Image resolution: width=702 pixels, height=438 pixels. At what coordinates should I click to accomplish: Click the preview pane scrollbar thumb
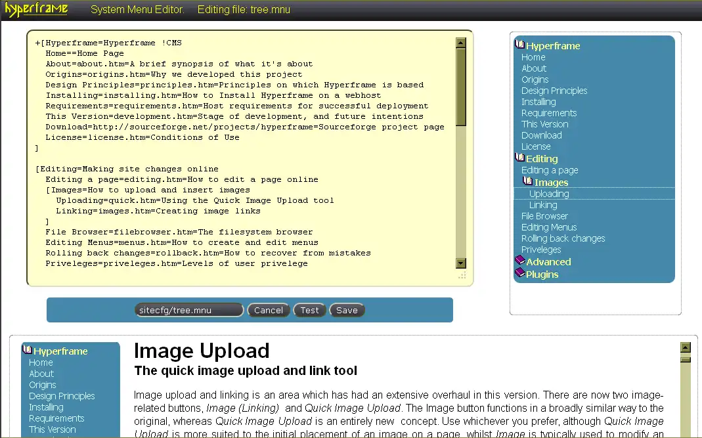click(x=686, y=360)
